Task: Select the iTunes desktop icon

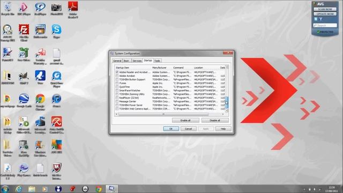Action: pyautogui.click(x=56, y=101)
